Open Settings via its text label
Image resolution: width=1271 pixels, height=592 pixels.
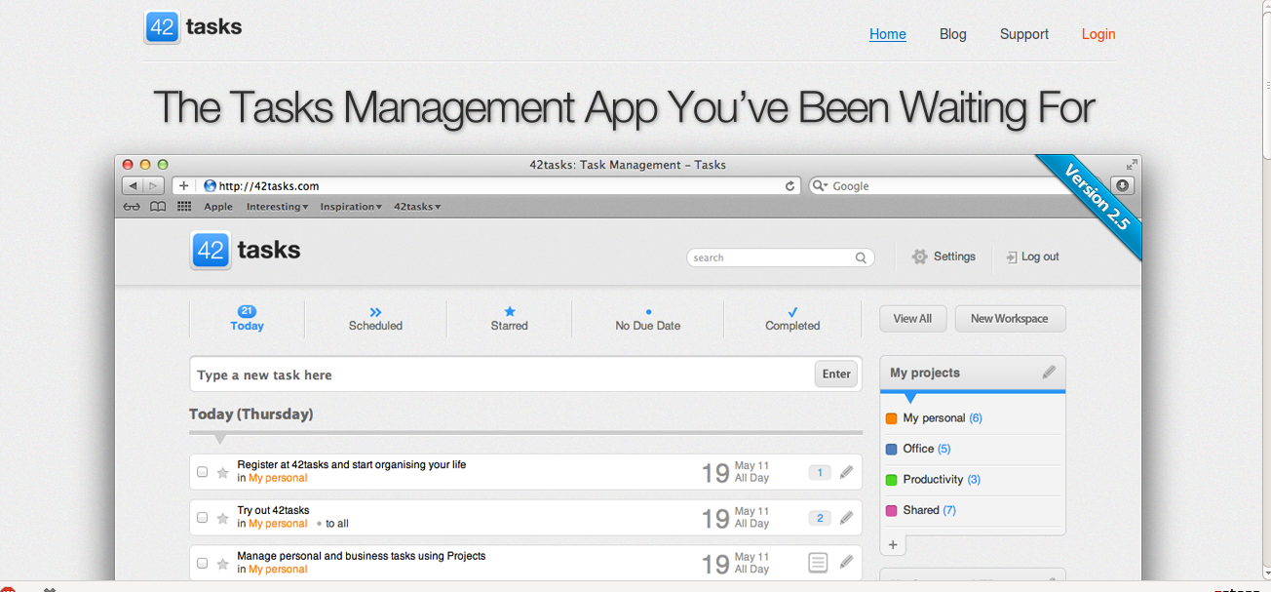coord(954,257)
